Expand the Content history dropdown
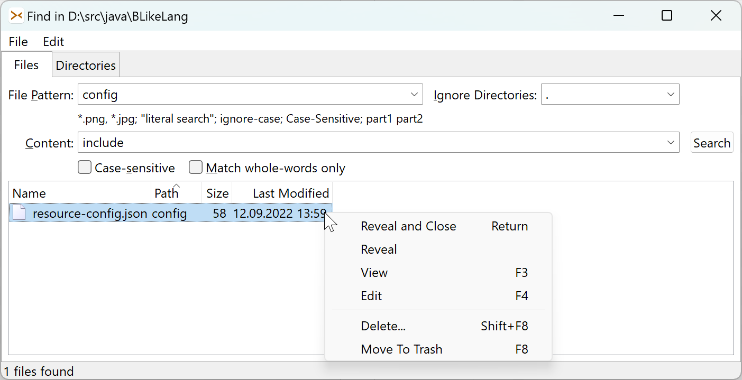Image resolution: width=742 pixels, height=380 pixels. click(671, 142)
